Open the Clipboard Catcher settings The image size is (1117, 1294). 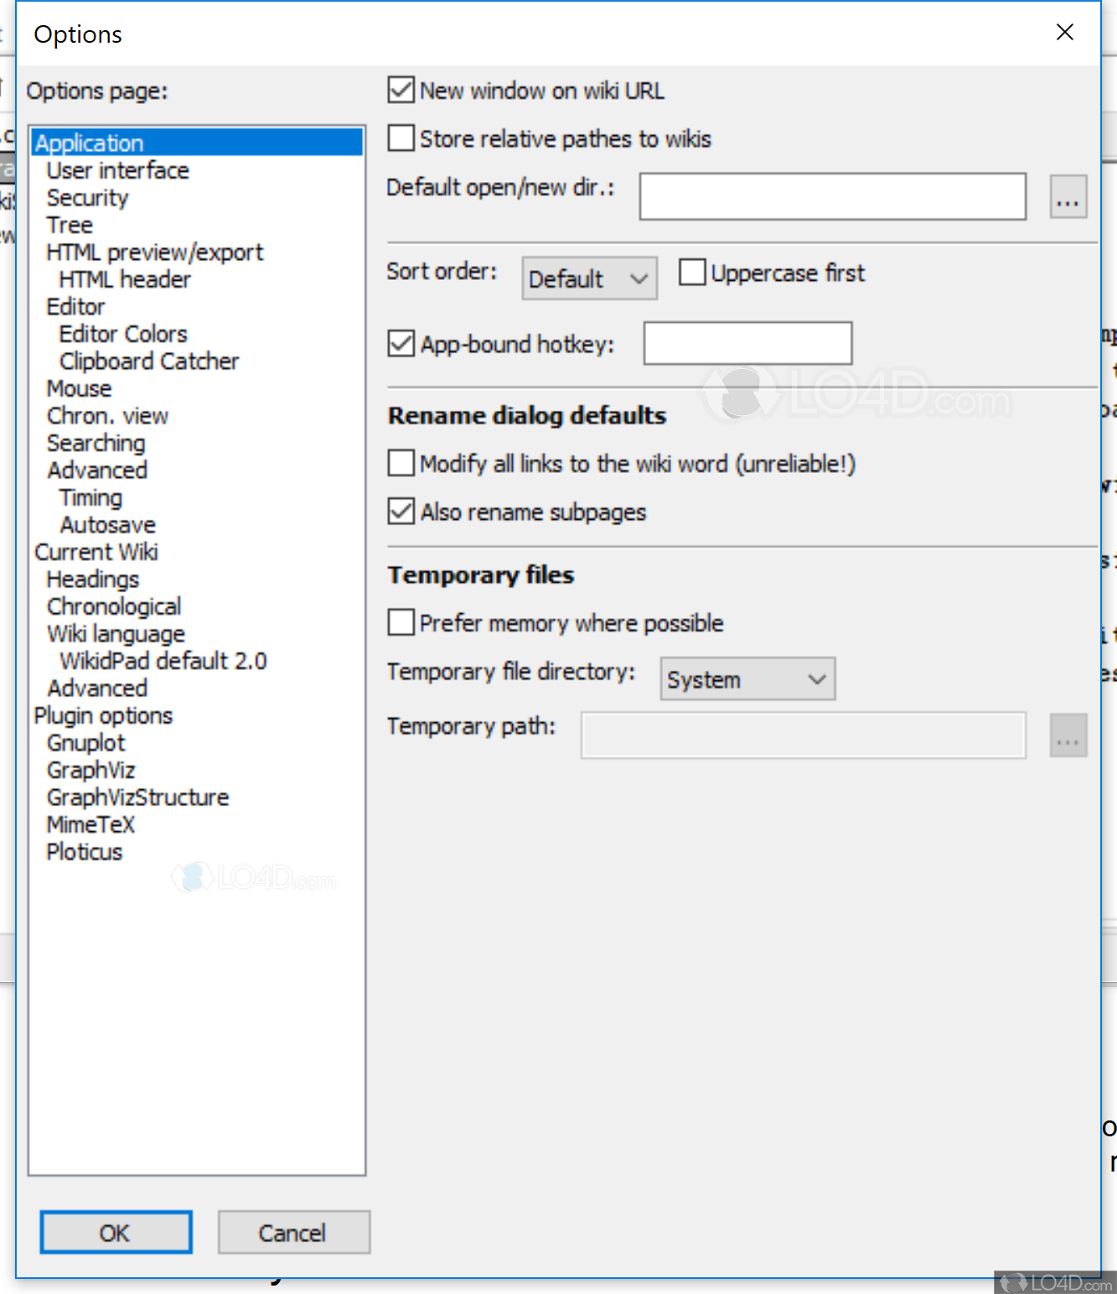148,361
